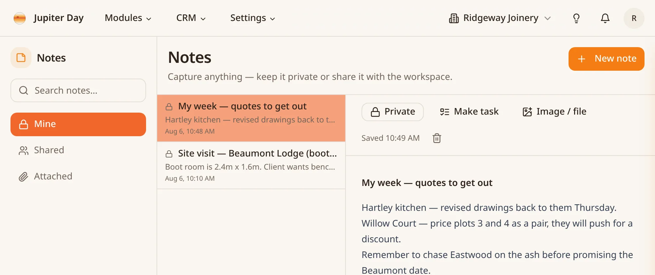Click the note title in editor

(x=427, y=183)
